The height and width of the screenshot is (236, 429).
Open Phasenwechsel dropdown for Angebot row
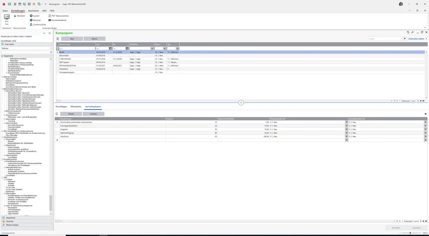click(347, 129)
